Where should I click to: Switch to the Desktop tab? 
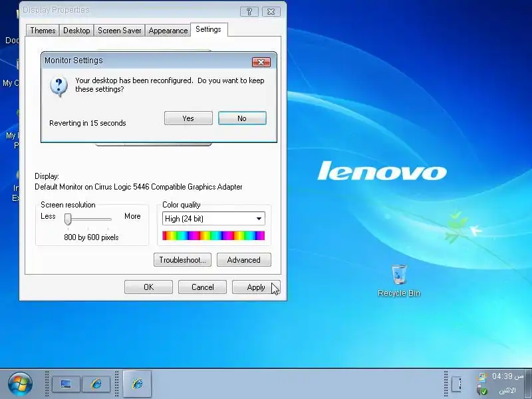click(76, 30)
